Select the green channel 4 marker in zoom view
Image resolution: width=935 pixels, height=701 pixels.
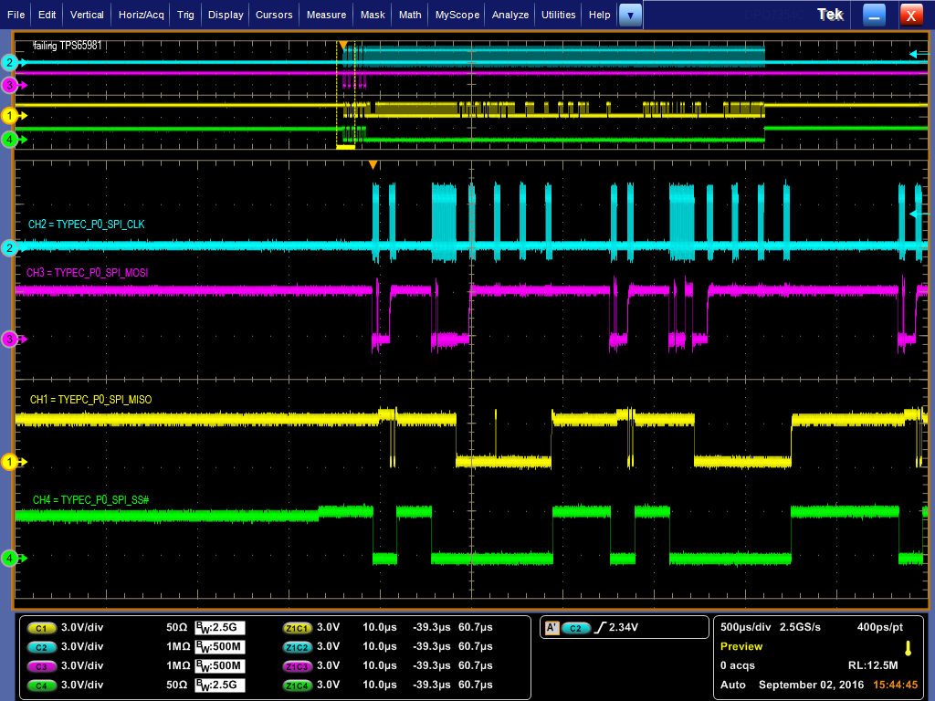coord(10,559)
